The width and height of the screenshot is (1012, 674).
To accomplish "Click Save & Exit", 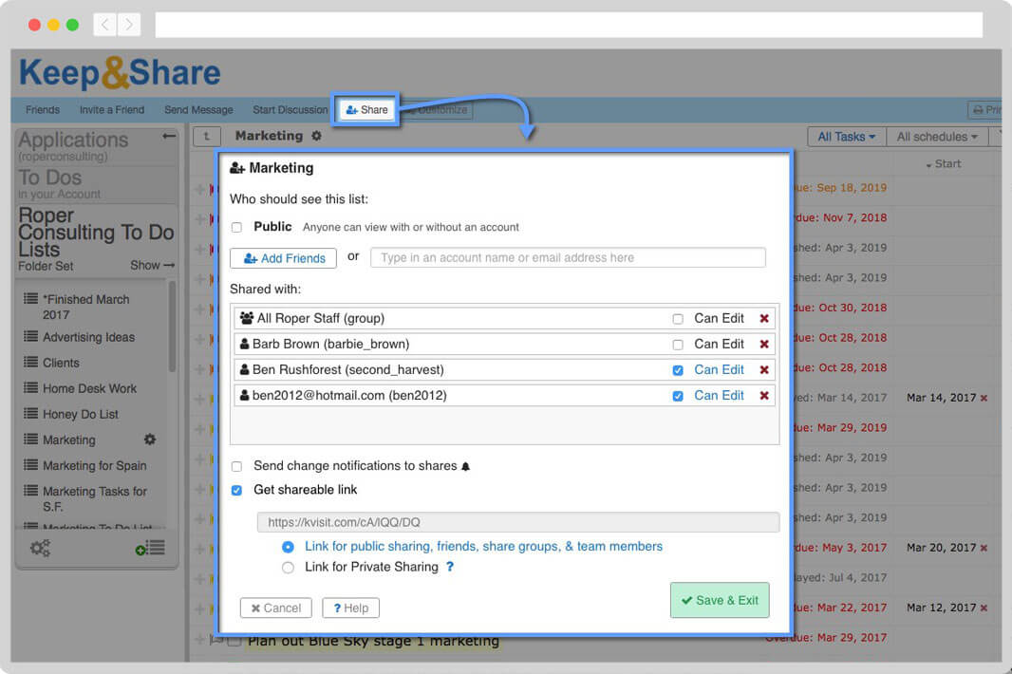I will (x=720, y=600).
